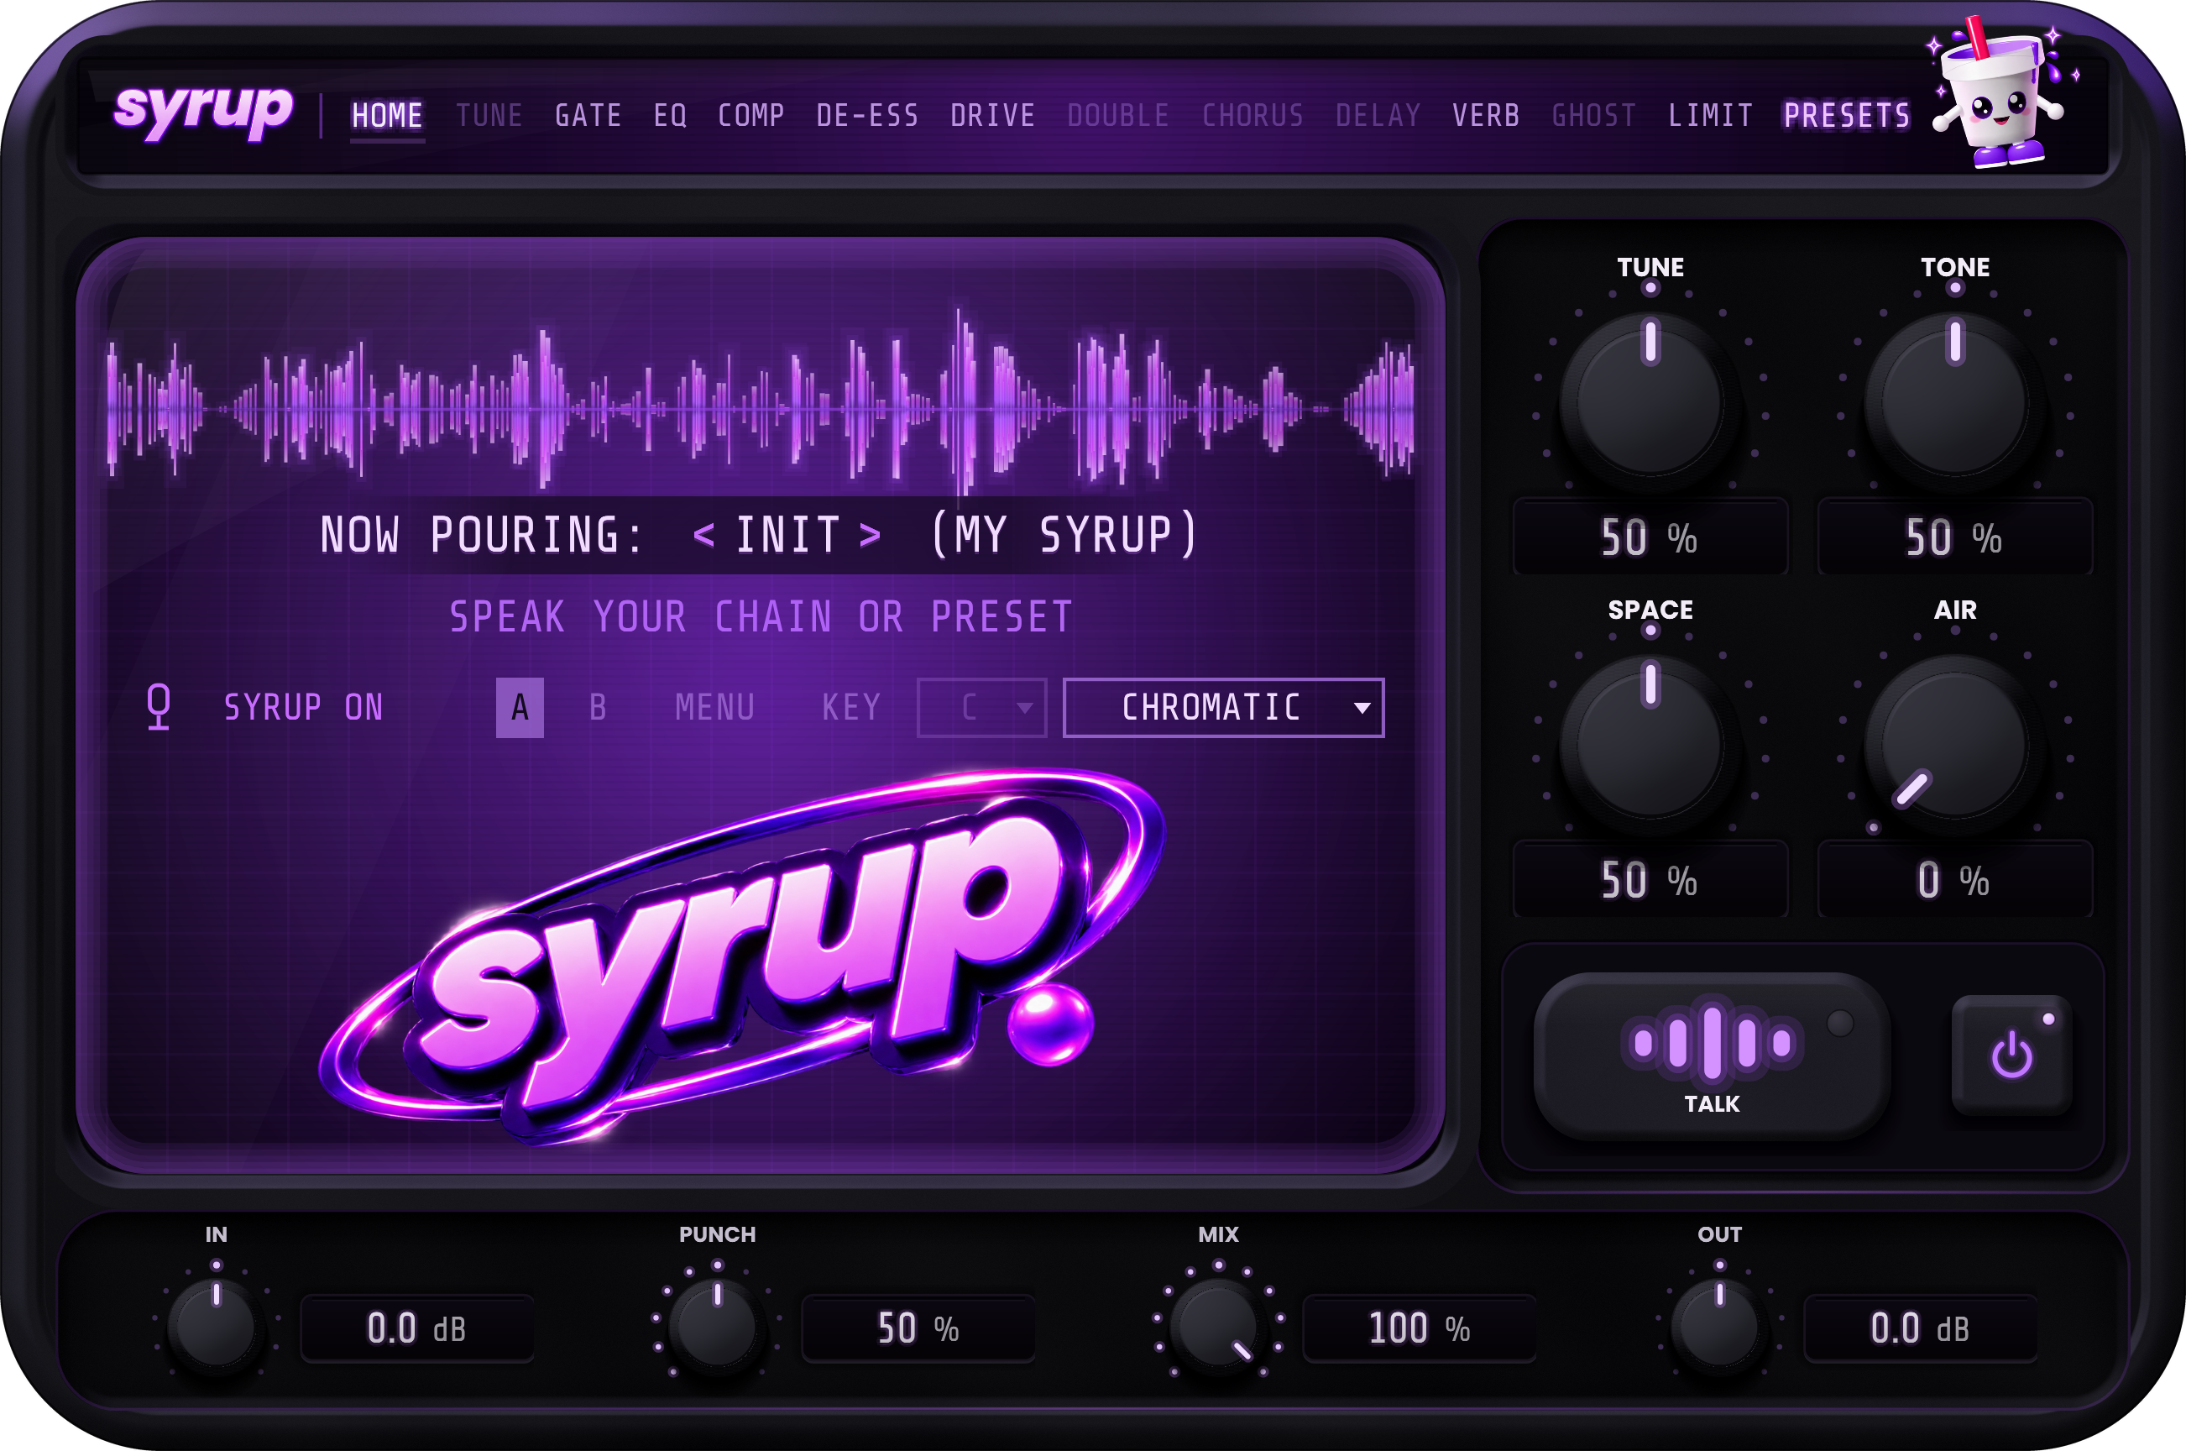Click the TALK voice waveform button
The width and height of the screenshot is (2186, 1451).
tap(1712, 1054)
